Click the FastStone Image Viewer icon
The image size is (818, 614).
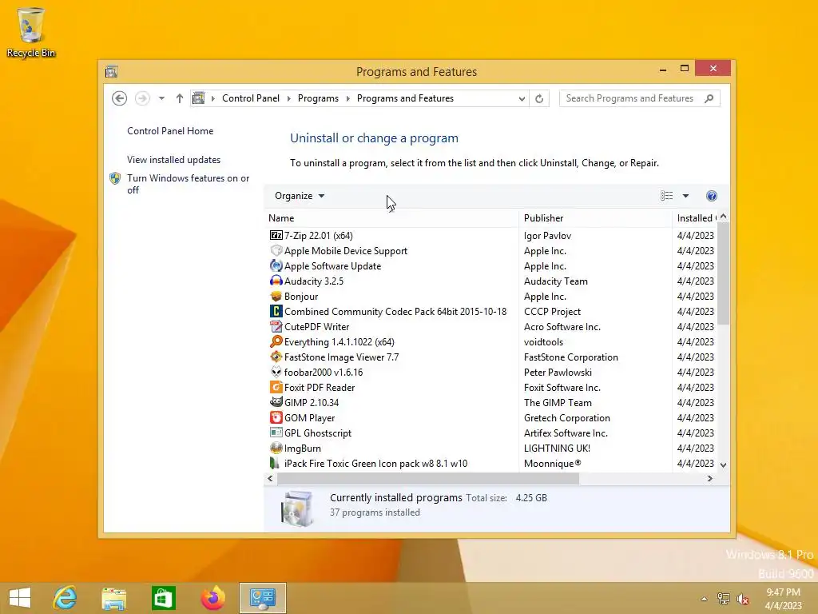point(276,357)
